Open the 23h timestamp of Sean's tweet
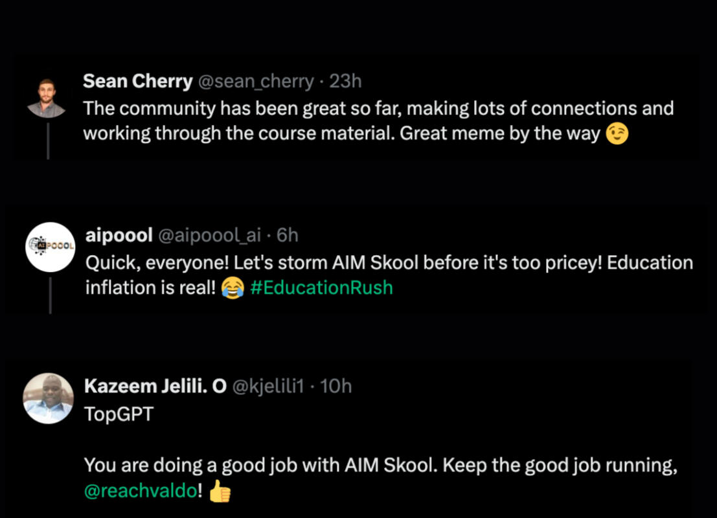Image resolution: width=717 pixels, height=518 pixels. pyautogui.click(x=345, y=82)
